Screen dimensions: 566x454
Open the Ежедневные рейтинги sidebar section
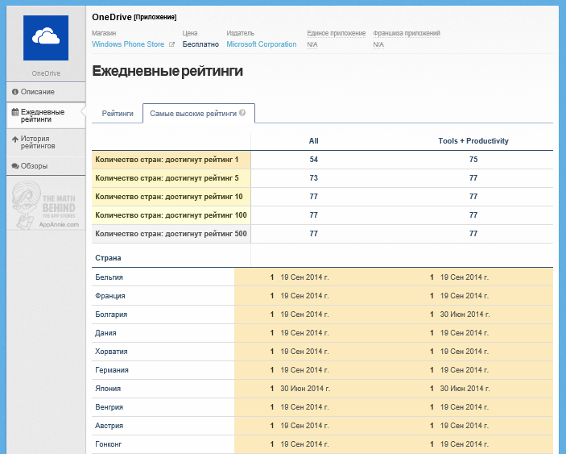click(46, 115)
